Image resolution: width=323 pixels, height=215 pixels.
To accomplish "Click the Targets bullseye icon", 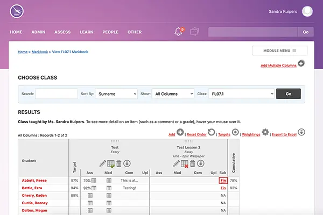I will coord(235,132).
